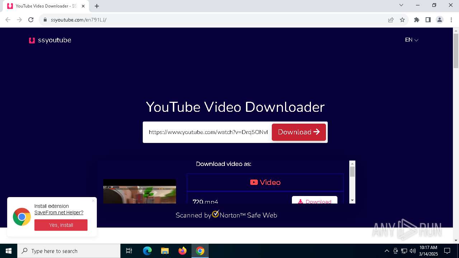Close the install extension popup
Viewport: 459px width, 258px height.
coord(93,201)
